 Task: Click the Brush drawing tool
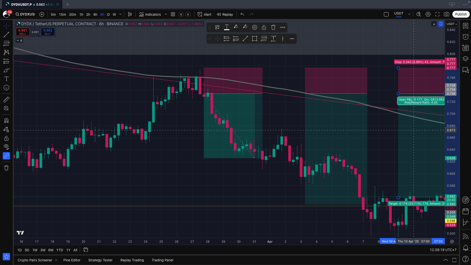6,70
